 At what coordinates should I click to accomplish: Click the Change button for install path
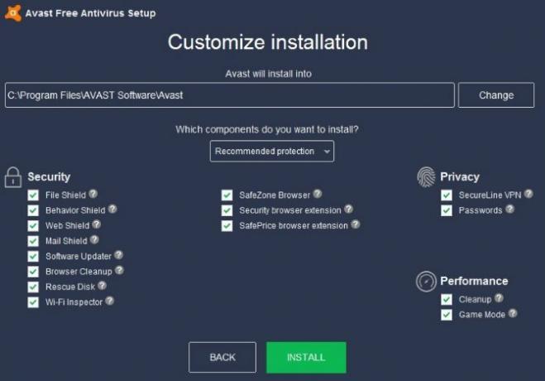[496, 95]
